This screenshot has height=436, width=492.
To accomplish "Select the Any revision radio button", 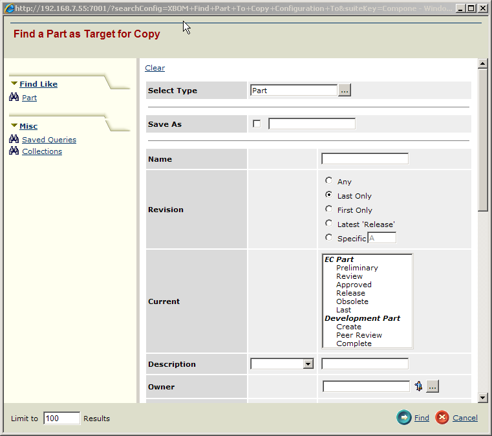I will click(329, 181).
